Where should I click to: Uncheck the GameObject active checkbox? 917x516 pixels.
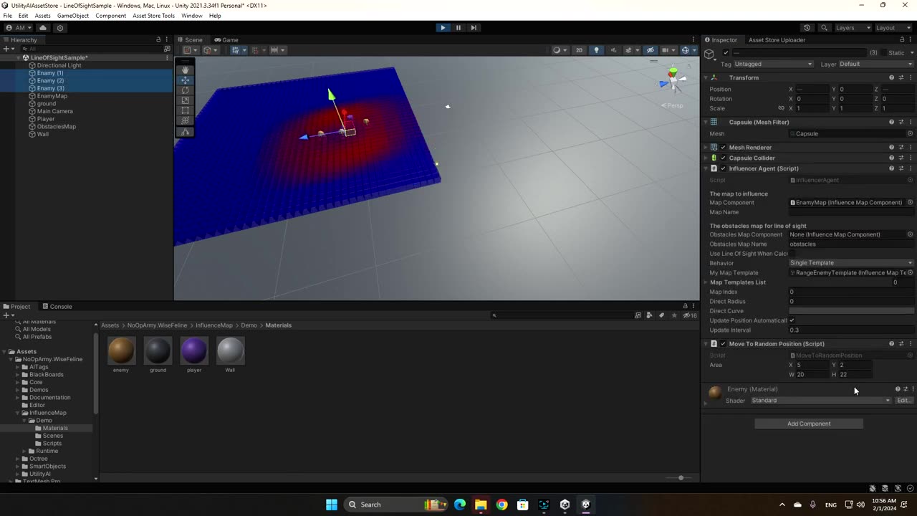click(726, 53)
